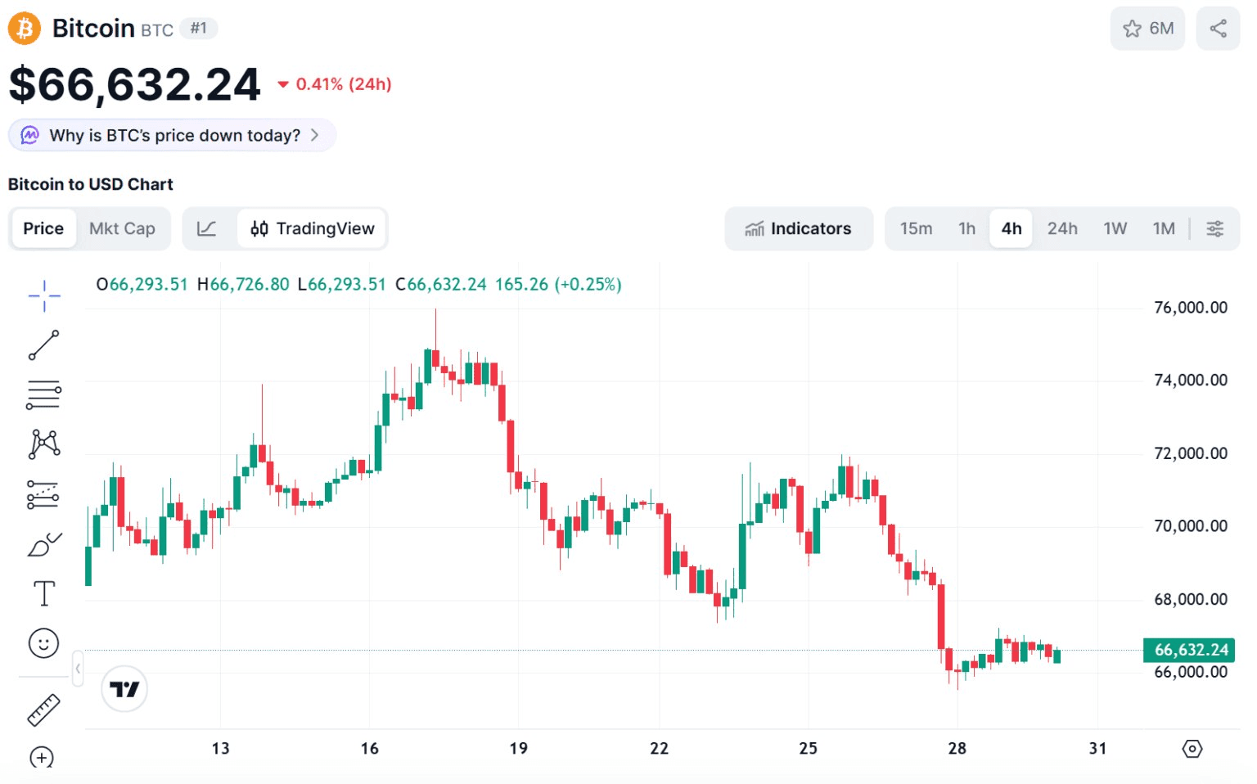The height and width of the screenshot is (784, 1257).
Task: Switch to TradingView chart mode
Action: tap(313, 228)
